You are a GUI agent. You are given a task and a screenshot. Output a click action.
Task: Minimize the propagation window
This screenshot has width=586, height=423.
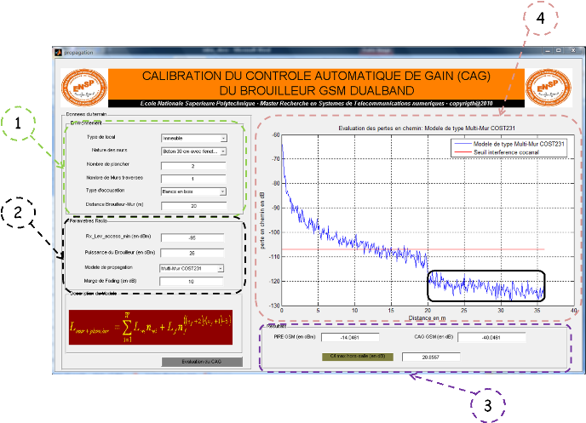[x=548, y=50]
